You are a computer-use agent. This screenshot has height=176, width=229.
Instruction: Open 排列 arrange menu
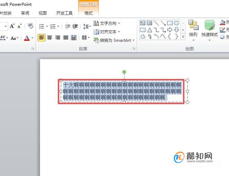tap(193, 30)
